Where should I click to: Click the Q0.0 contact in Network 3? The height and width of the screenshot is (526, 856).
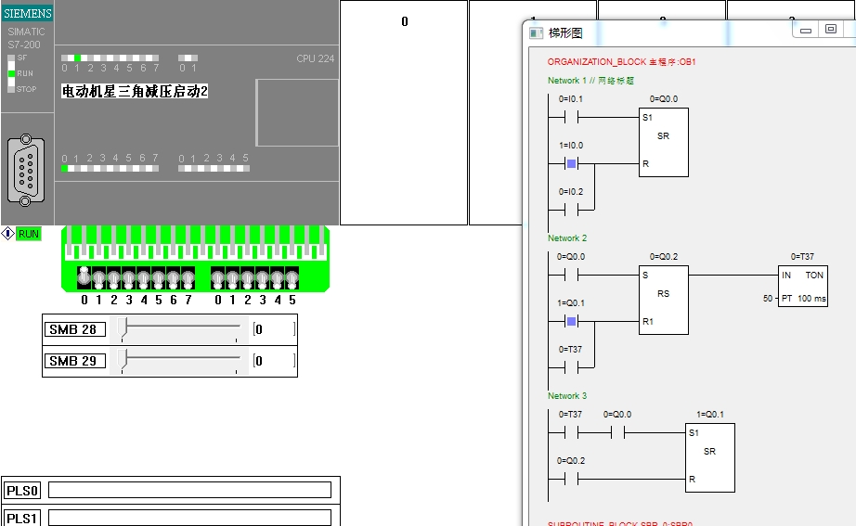pos(617,432)
